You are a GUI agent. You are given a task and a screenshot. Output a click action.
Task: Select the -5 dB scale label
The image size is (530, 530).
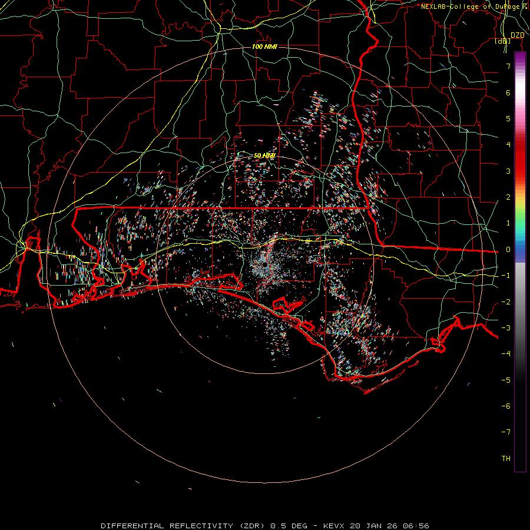[506, 380]
